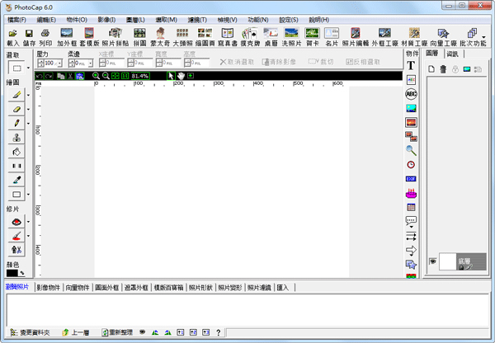Click the 變更資料夾 button
This screenshot has width=495, height=343.
30,332
